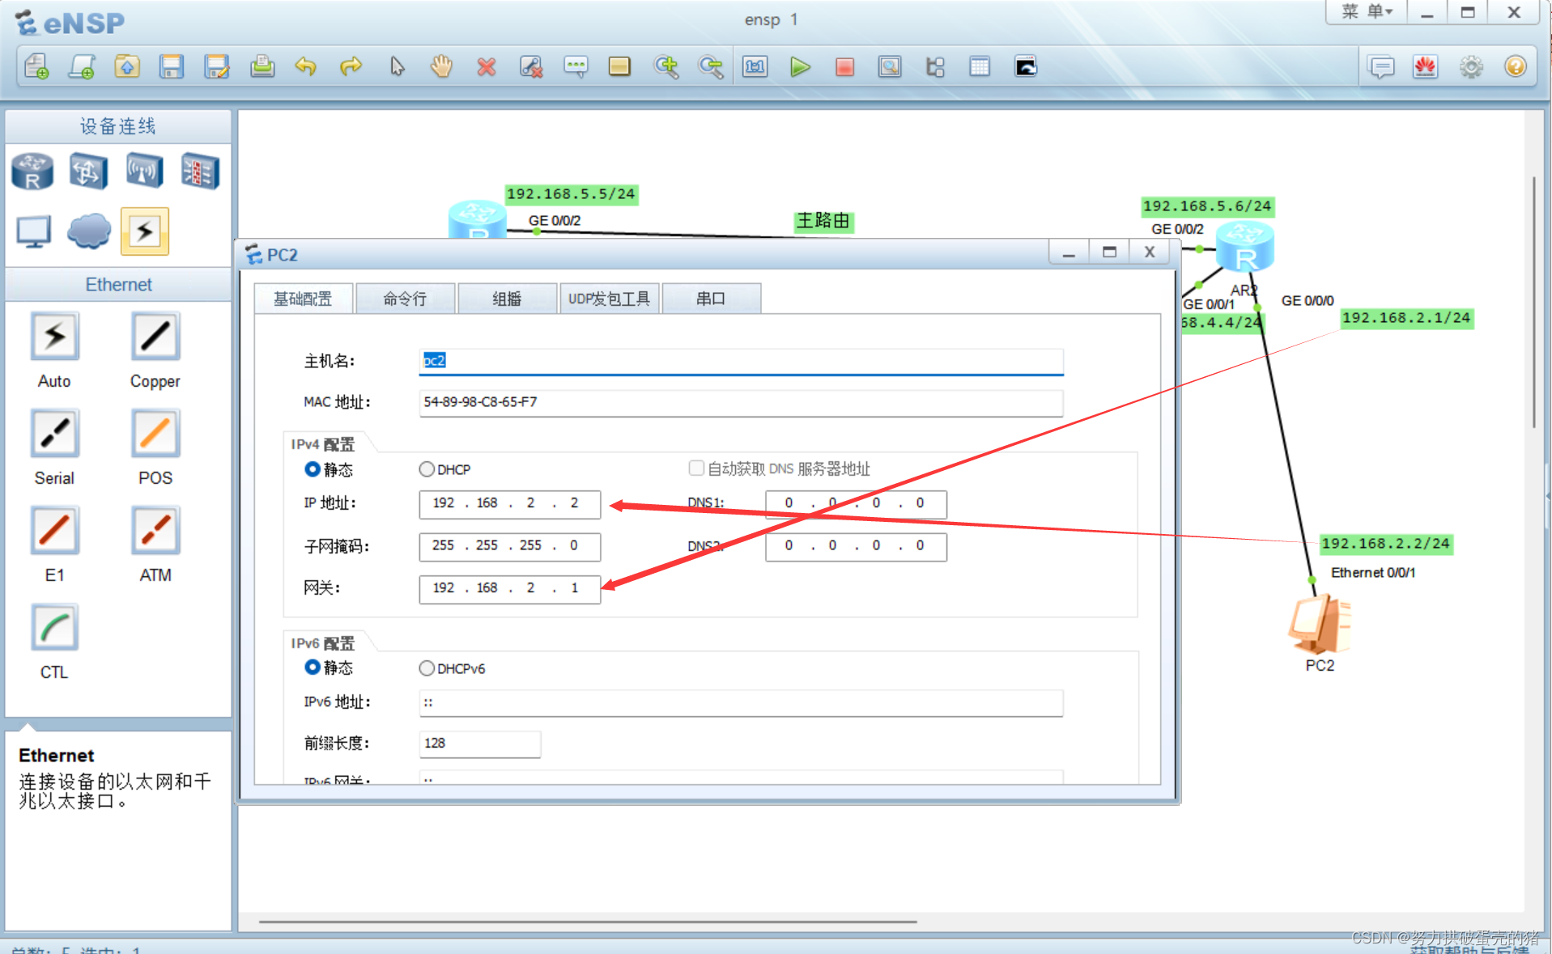Click the IPv6 地址 input field
Viewport: 1552px width, 954px height.
tap(741, 703)
